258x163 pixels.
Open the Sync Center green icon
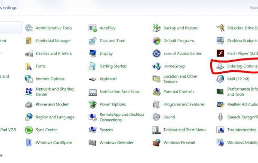point(29,130)
